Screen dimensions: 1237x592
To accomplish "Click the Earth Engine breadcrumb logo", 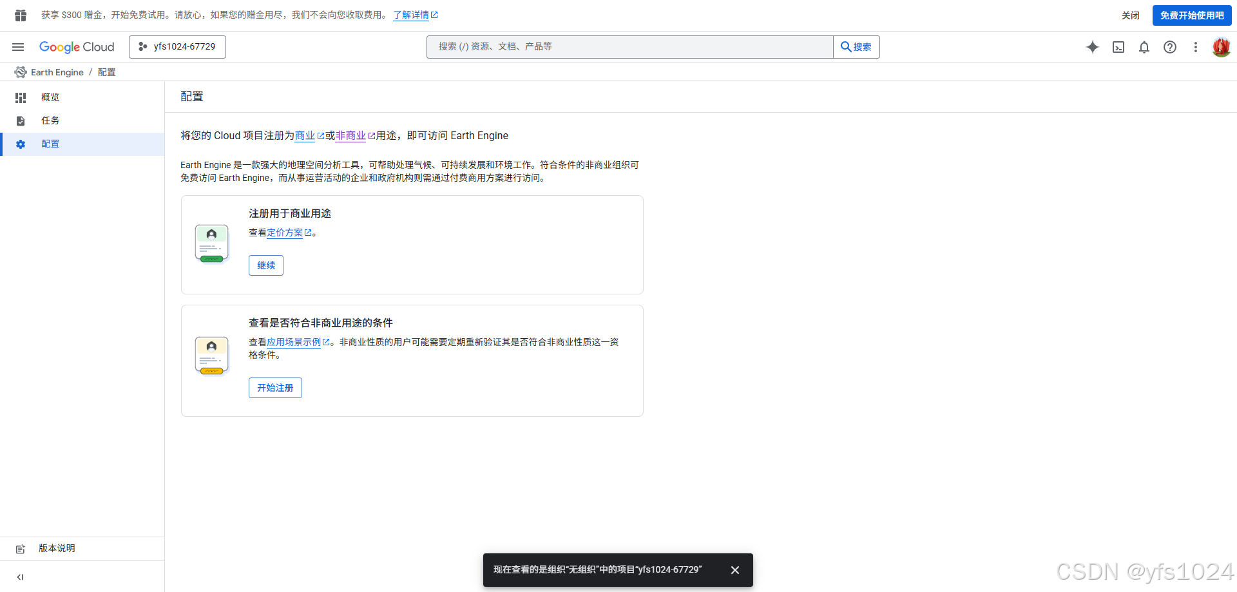I will tap(20, 72).
